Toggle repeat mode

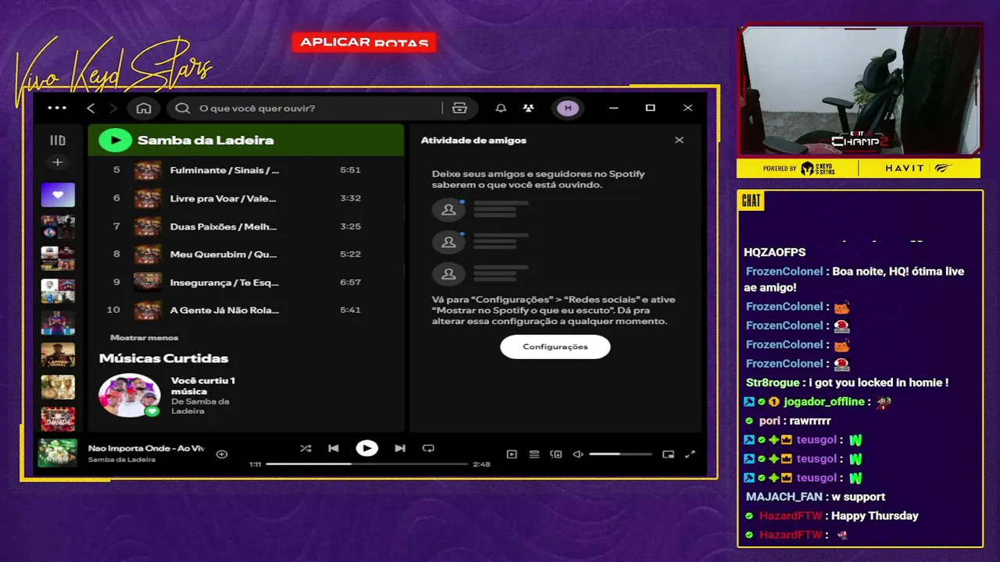428,448
